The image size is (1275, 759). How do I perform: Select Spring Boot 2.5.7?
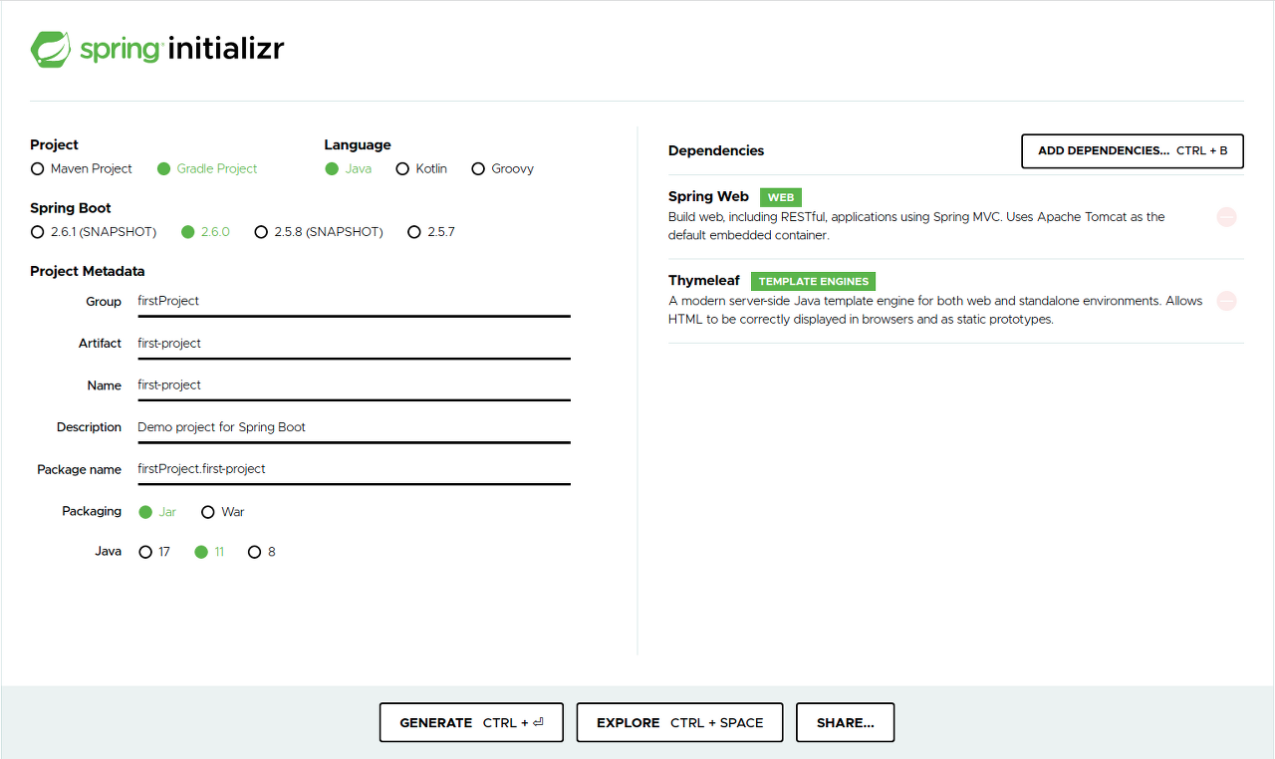click(431, 232)
